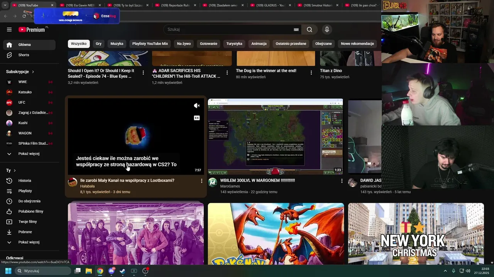494x277 pixels.
Task: Select the Ostatnio przesłane chip
Action: 291,43
